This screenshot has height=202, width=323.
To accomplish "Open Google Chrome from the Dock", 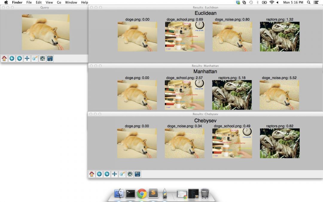I will tap(142, 194).
